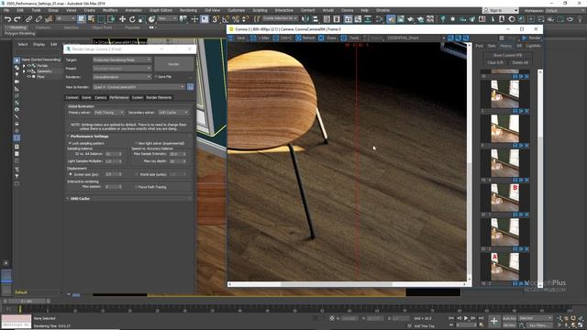Image resolution: width=587 pixels, height=330 pixels.
Task: Switch to the Common tab in Render Setup
Action: pyautogui.click(x=72, y=97)
